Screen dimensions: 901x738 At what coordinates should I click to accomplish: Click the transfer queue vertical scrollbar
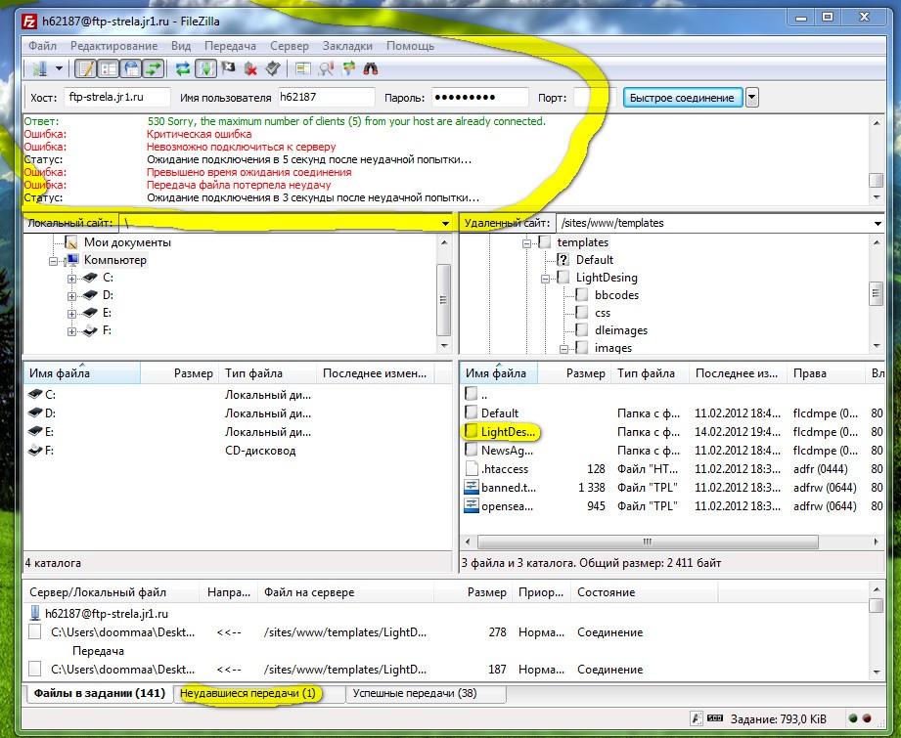[877, 630]
